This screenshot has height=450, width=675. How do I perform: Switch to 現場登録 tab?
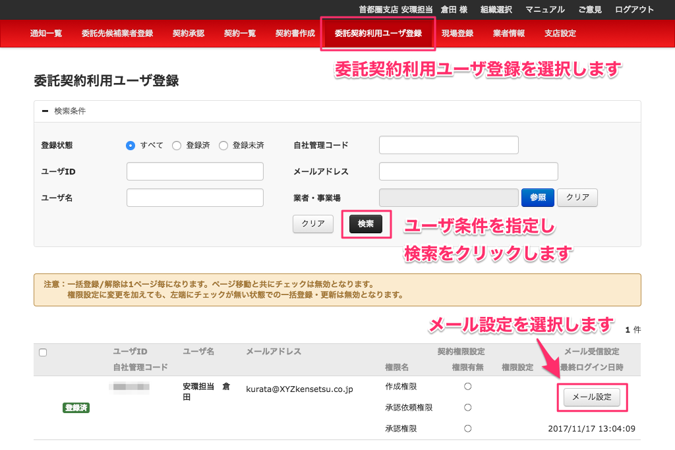tap(457, 34)
